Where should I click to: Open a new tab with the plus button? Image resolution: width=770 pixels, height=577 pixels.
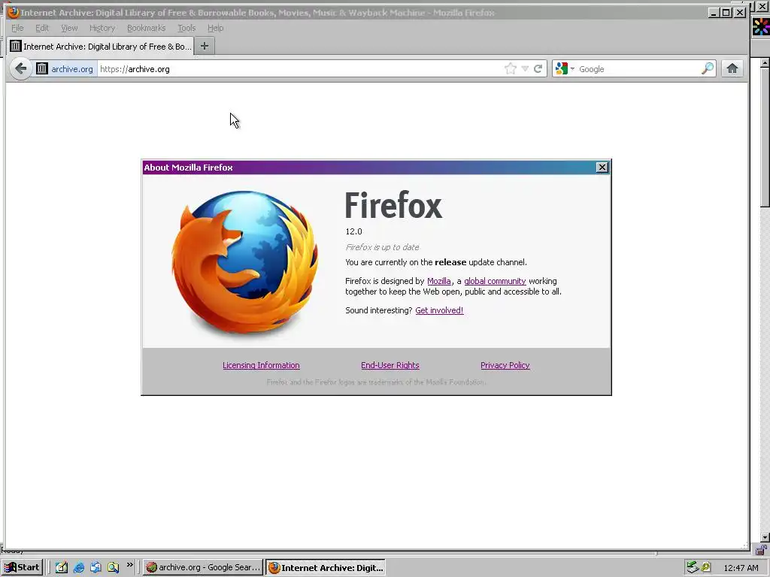[x=205, y=46]
